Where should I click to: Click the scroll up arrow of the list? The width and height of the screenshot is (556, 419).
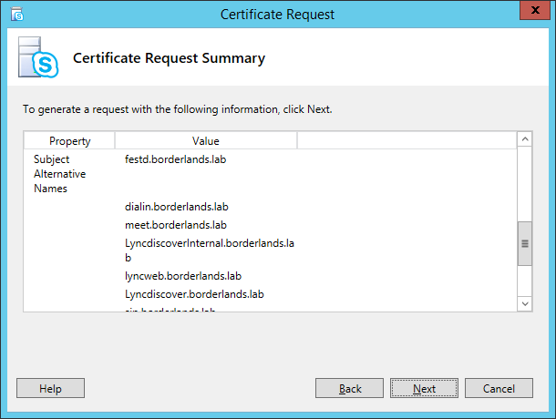525,139
